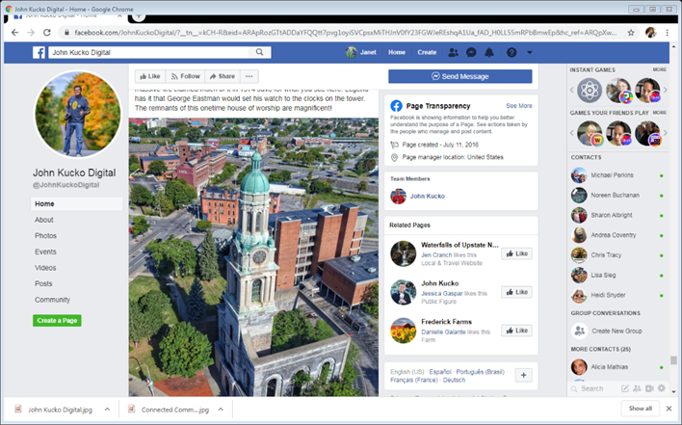Click the Share page button
Viewport: 682px width, 425px height.
tap(223, 76)
